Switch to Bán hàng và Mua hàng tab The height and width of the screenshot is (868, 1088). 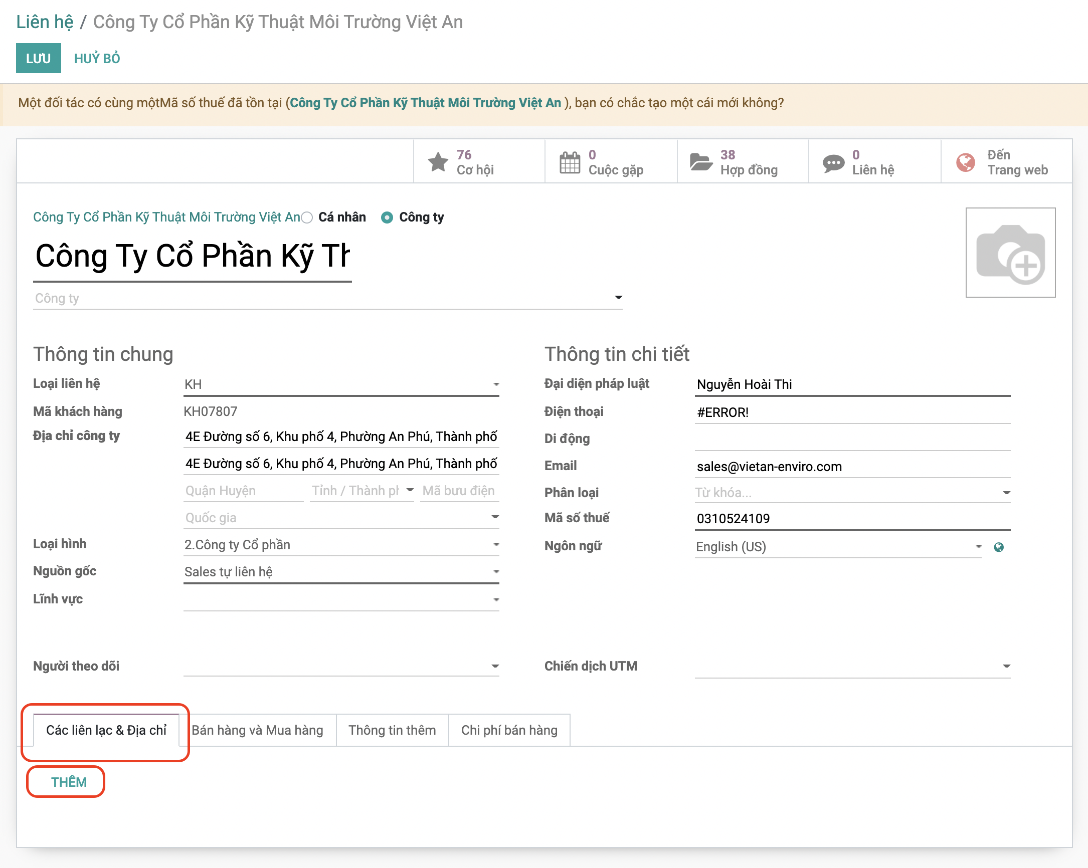[x=257, y=730]
